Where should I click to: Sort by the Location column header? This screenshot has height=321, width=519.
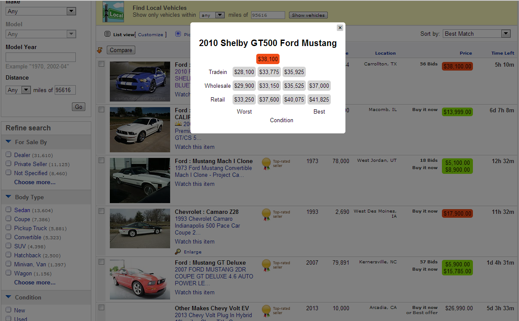[385, 53]
